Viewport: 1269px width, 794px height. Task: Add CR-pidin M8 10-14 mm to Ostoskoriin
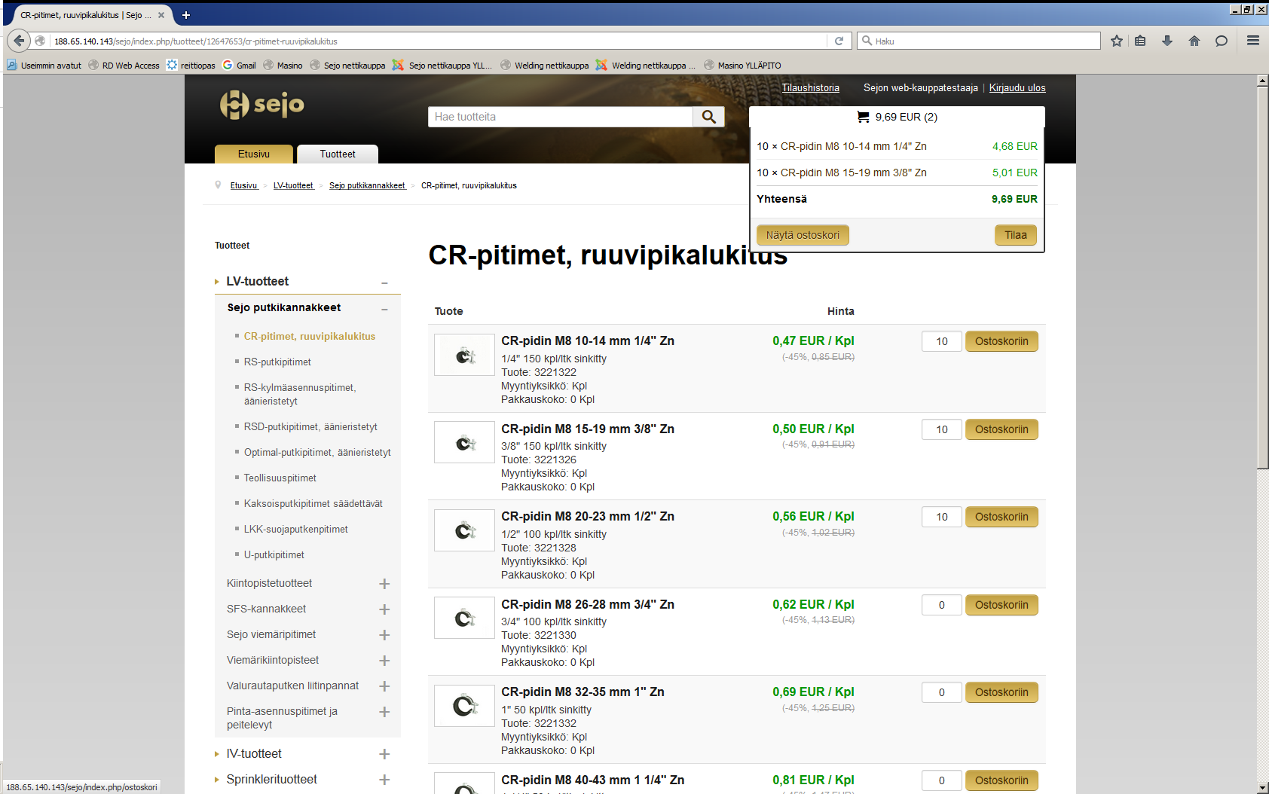(x=1001, y=341)
